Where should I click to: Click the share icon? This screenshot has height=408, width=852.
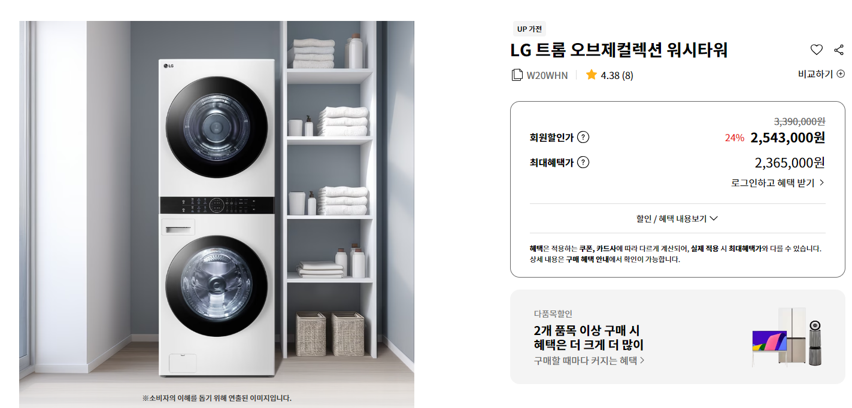tap(838, 50)
